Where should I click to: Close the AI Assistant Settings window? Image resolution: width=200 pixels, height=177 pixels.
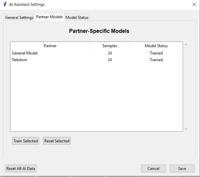pos(194,5)
